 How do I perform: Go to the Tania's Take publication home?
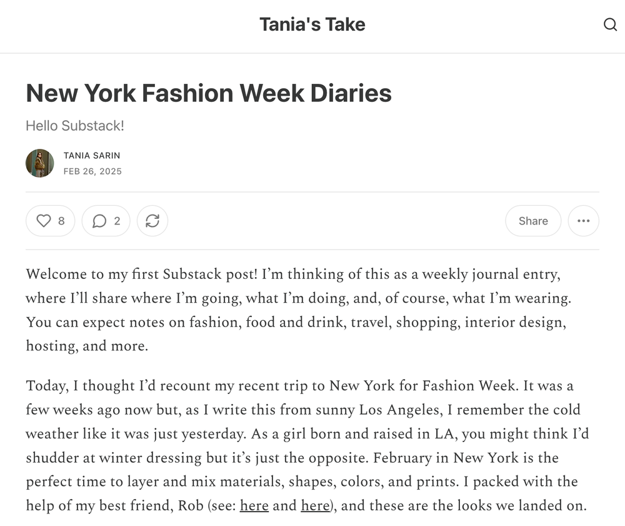tap(312, 24)
